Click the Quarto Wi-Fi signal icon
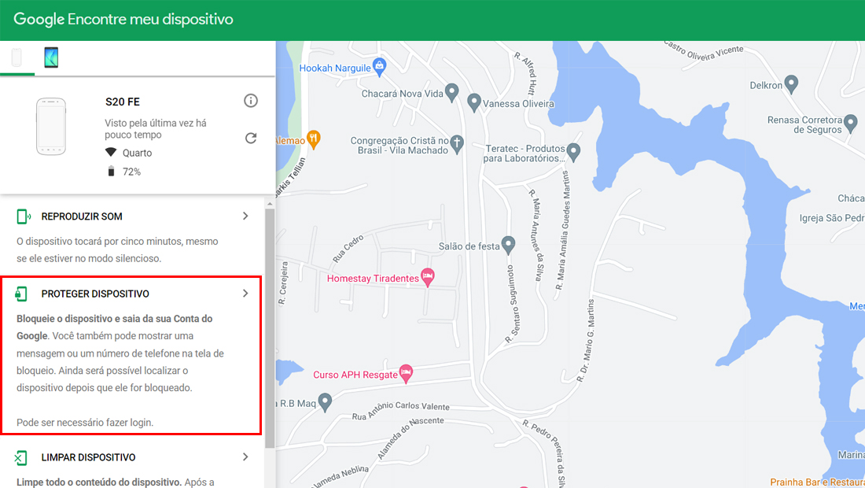Viewport: 865px width, 488px height. (x=111, y=153)
